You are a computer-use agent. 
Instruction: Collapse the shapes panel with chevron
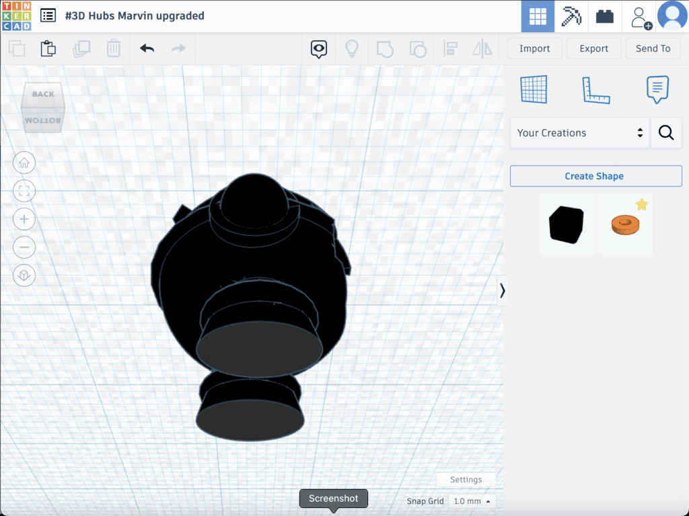coord(502,290)
